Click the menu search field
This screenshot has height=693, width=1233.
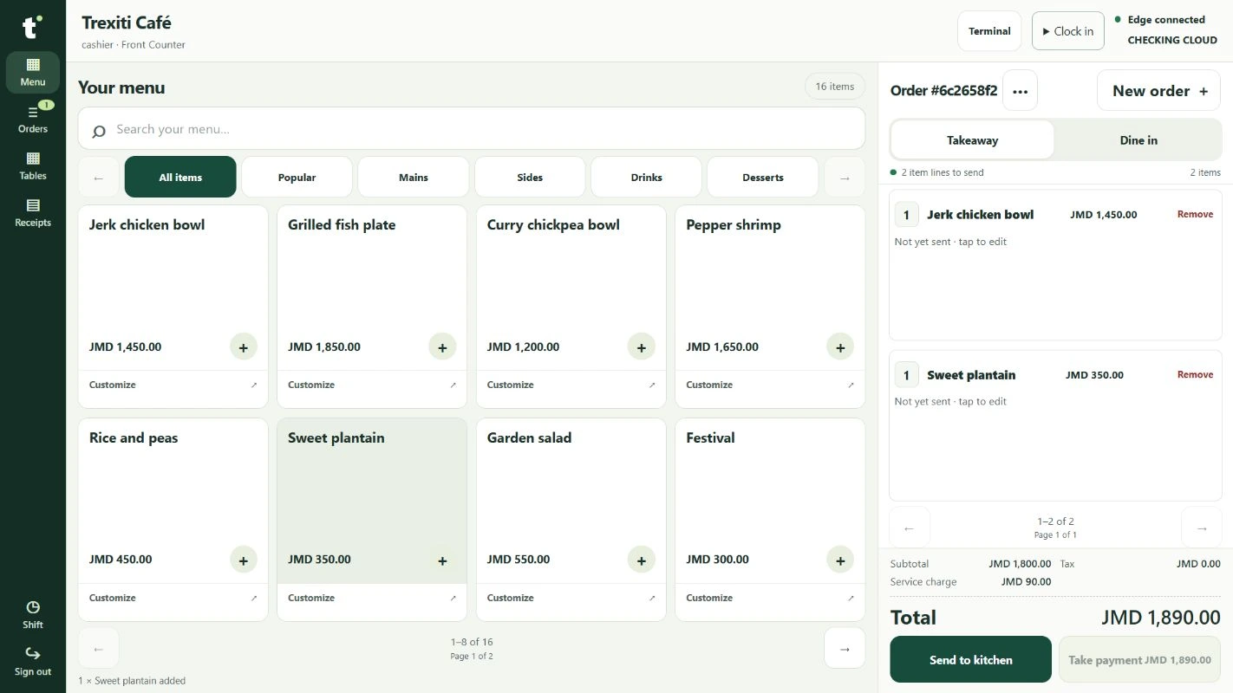click(x=472, y=129)
